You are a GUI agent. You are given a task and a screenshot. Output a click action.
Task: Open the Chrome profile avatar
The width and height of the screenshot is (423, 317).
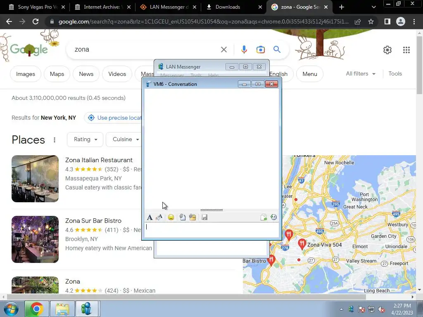[x=401, y=21]
